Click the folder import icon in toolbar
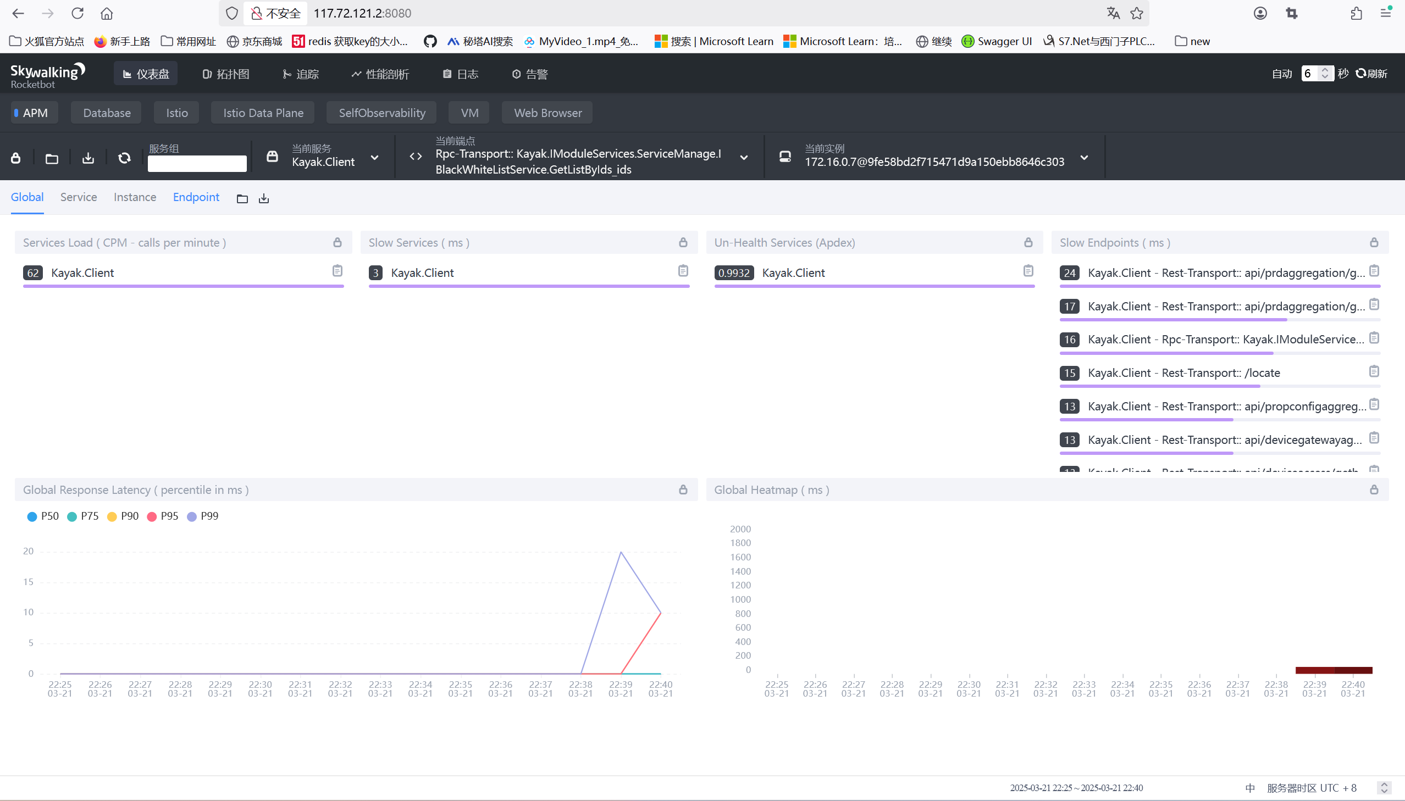 point(52,158)
